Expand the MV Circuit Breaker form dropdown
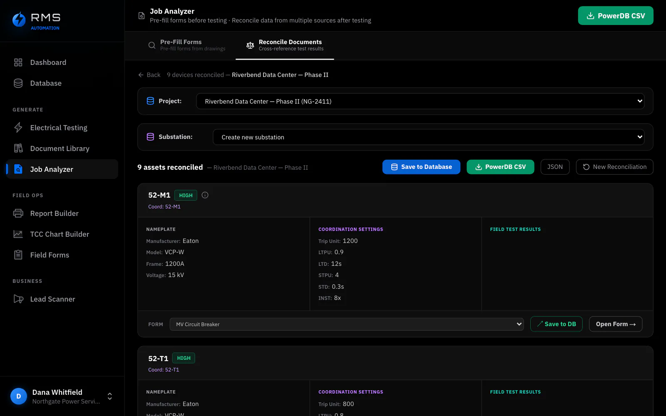Screen dimensions: 666x416 tap(347, 324)
